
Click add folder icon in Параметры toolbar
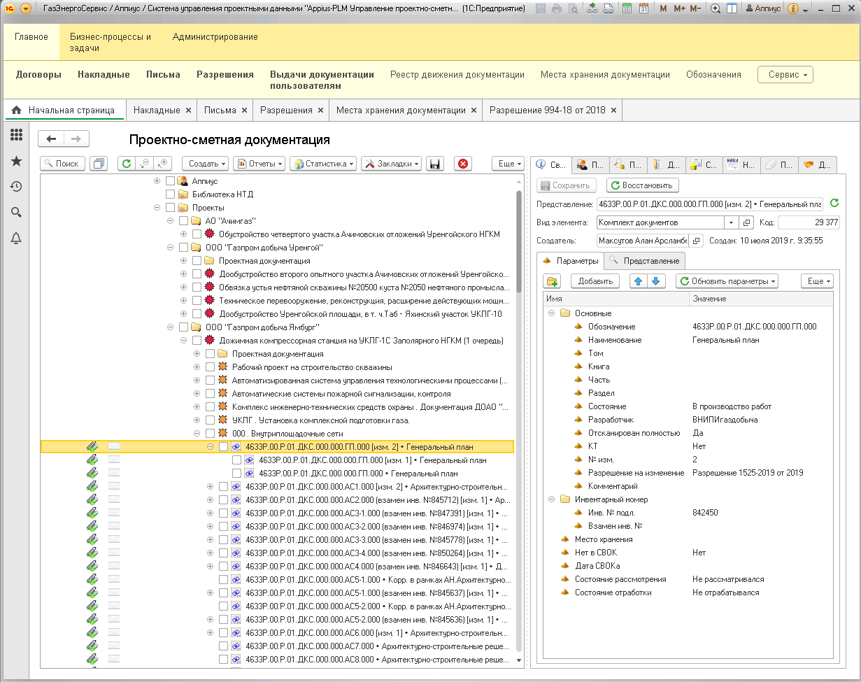(553, 281)
